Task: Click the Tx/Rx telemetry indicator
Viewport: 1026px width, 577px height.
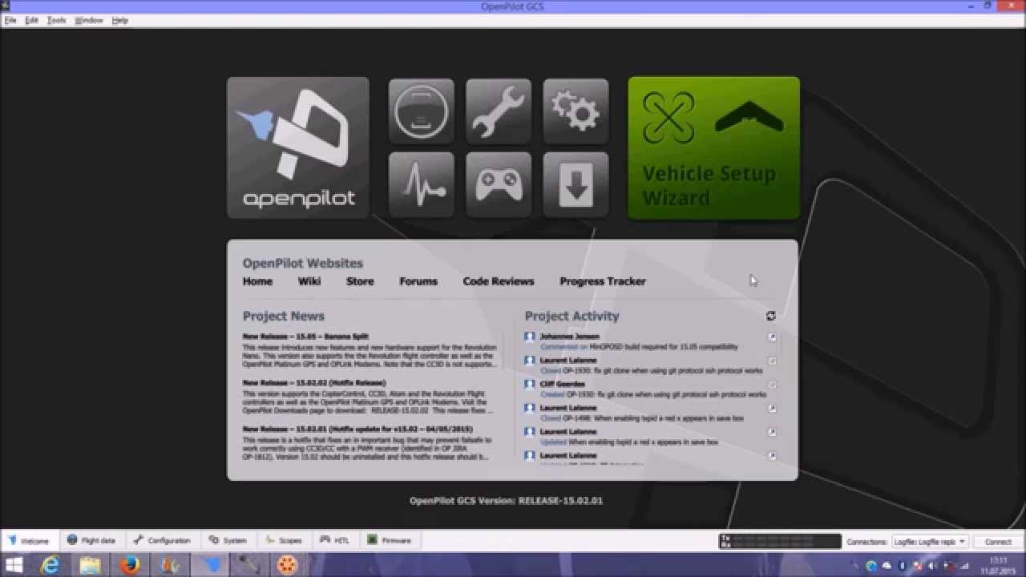Action: 780,541
